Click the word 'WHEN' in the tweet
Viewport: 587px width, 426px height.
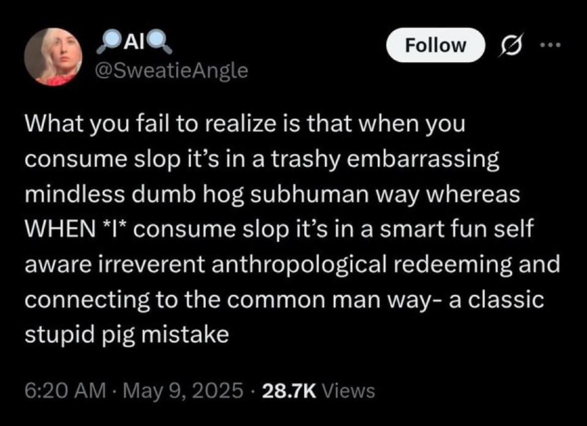coord(60,229)
